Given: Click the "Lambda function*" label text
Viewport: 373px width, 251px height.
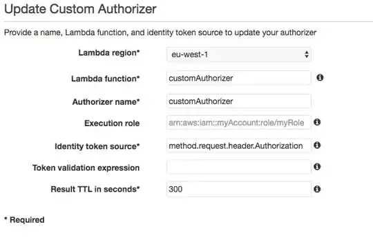Looking at the screenshot, I should click(106, 79).
